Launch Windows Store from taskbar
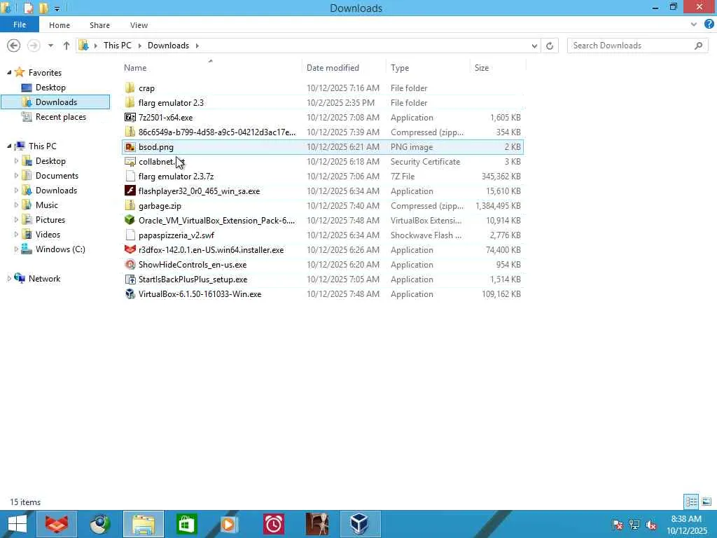Viewport: 717px width, 538px height. pos(186,524)
